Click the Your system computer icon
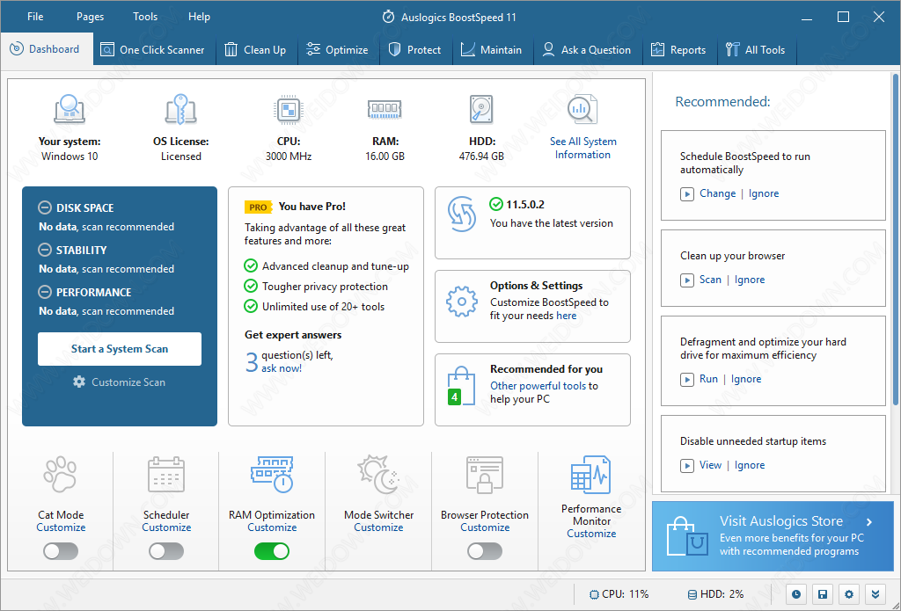 pyautogui.click(x=70, y=109)
